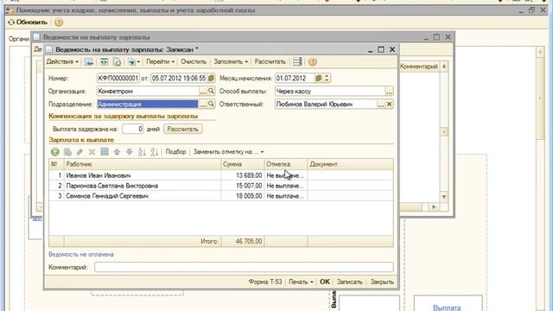Click the Записать button
The height and width of the screenshot is (311, 553).
tap(349, 282)
